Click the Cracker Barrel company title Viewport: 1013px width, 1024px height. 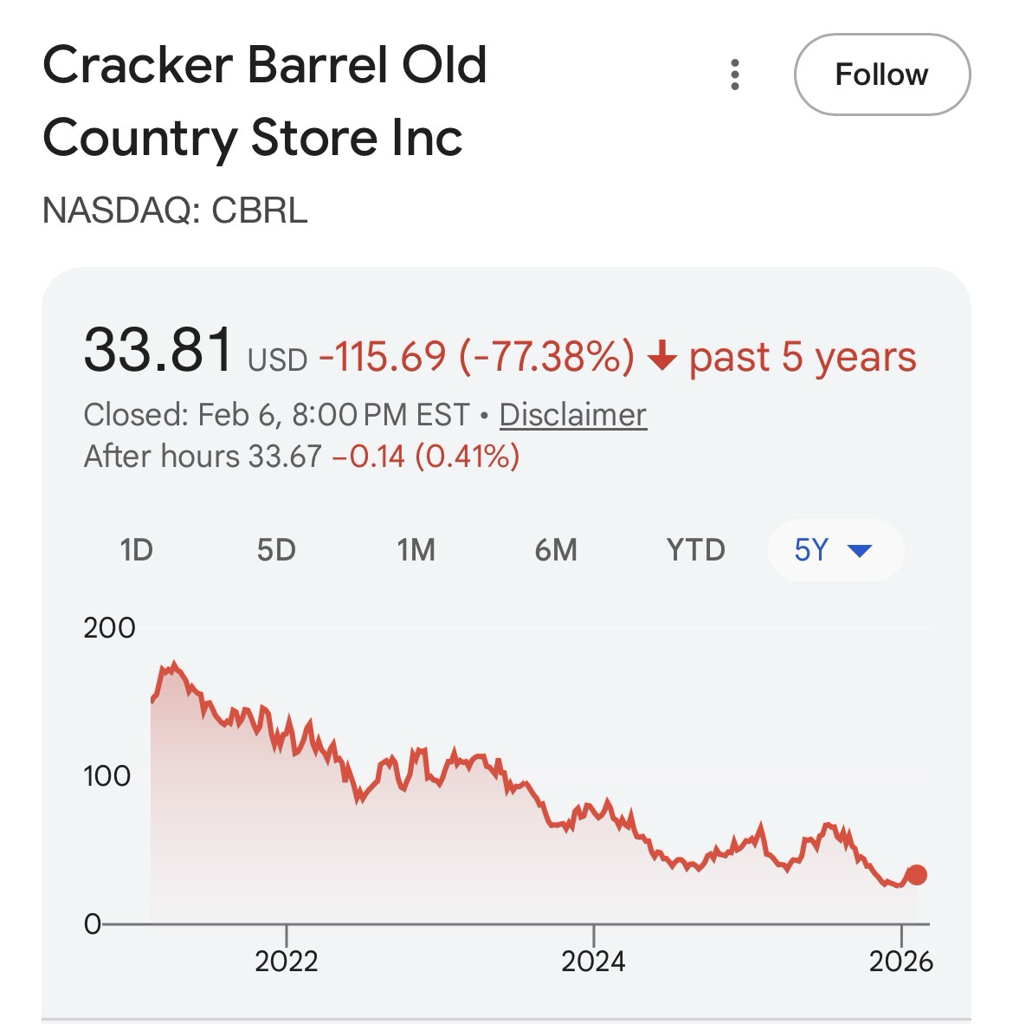(x=264, y=101)
